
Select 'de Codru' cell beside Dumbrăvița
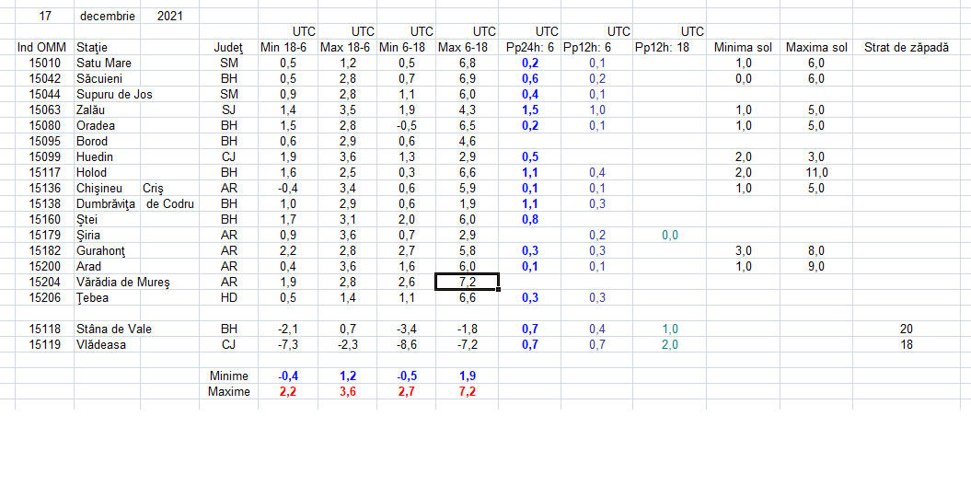point(169,203)
